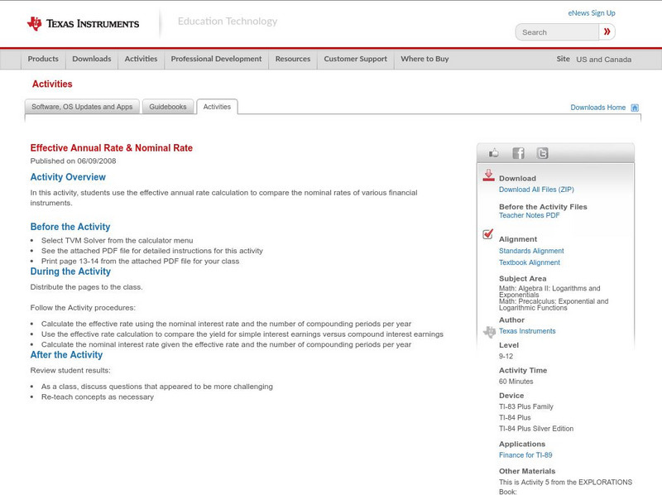Open the Resources menu
662x495 pixels.
[x=293, y=59]
